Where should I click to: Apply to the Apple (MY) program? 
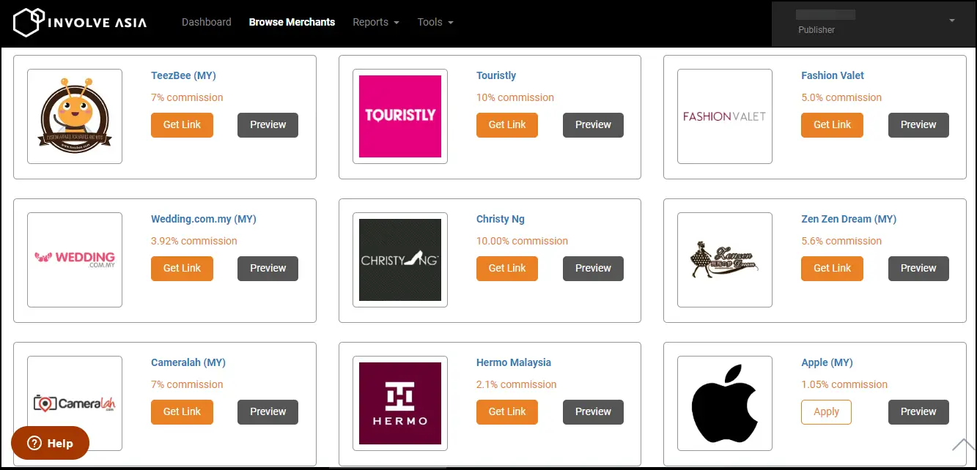click(826, 411)
